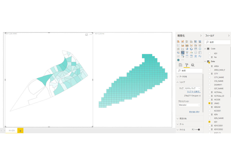This screenshot has width=231, height=165.
Task: Pick the 100% stacked column chart visual
Action: 200,41
